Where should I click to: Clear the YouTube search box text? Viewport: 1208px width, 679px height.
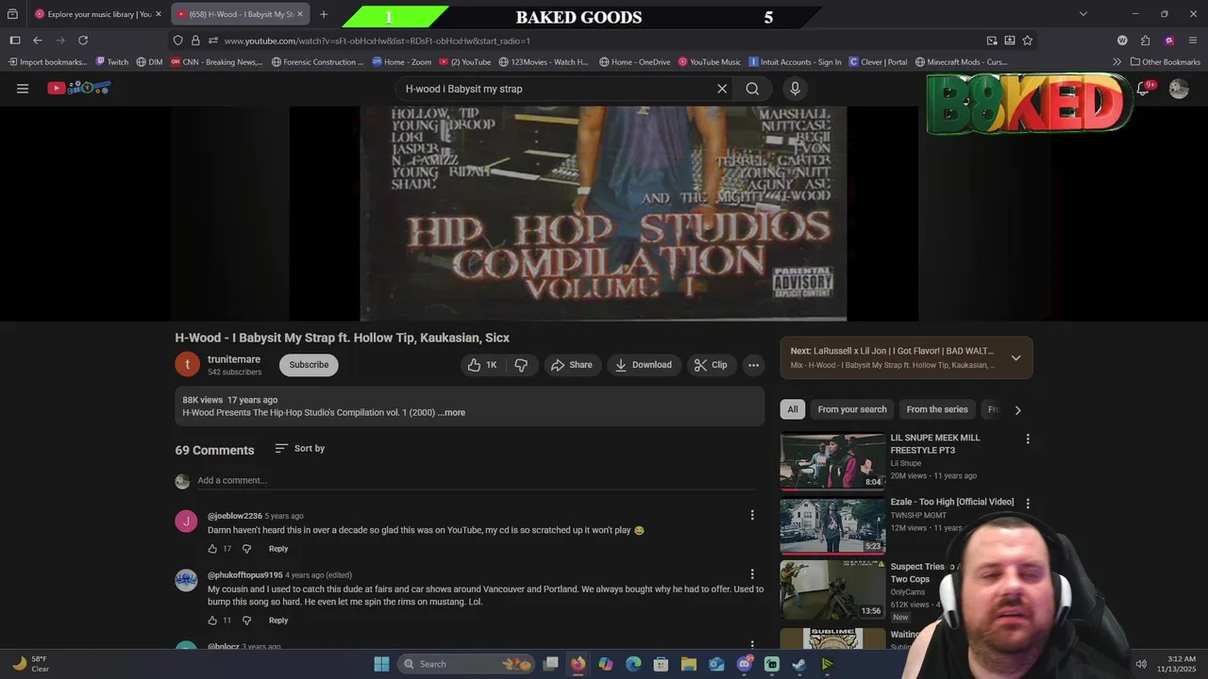[x=722, y=89]
